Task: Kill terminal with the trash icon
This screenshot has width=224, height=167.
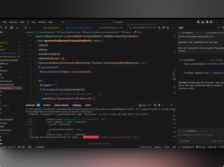Action: 159,105
